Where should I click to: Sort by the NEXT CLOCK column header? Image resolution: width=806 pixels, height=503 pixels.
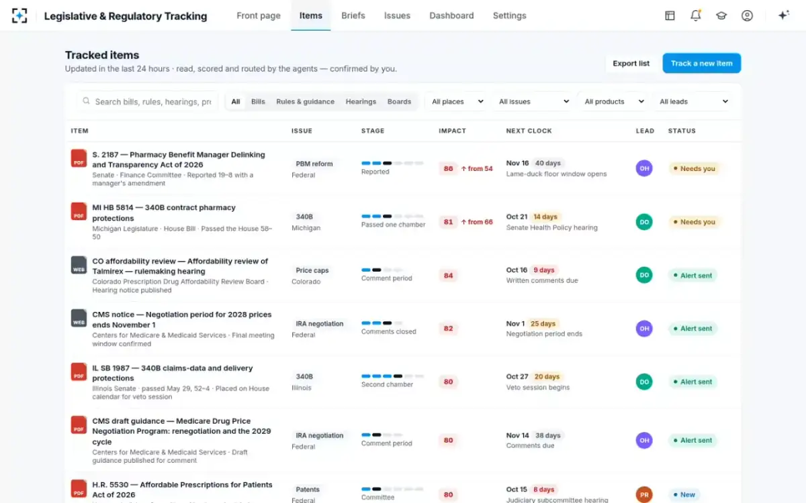click(529, 131)
